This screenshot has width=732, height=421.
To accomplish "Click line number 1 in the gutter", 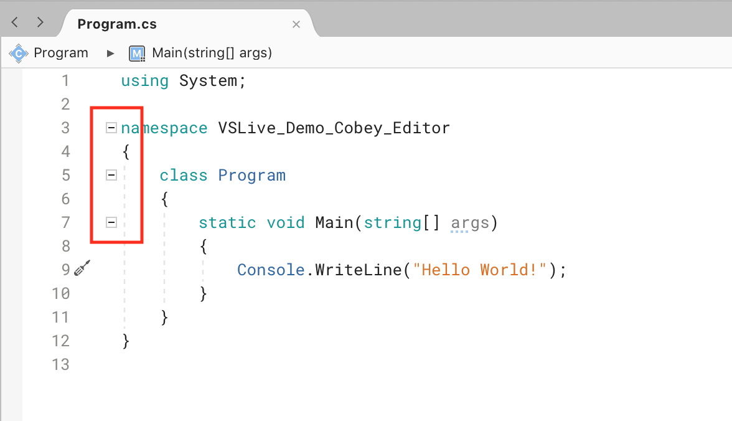I will [x=65, y=80].
